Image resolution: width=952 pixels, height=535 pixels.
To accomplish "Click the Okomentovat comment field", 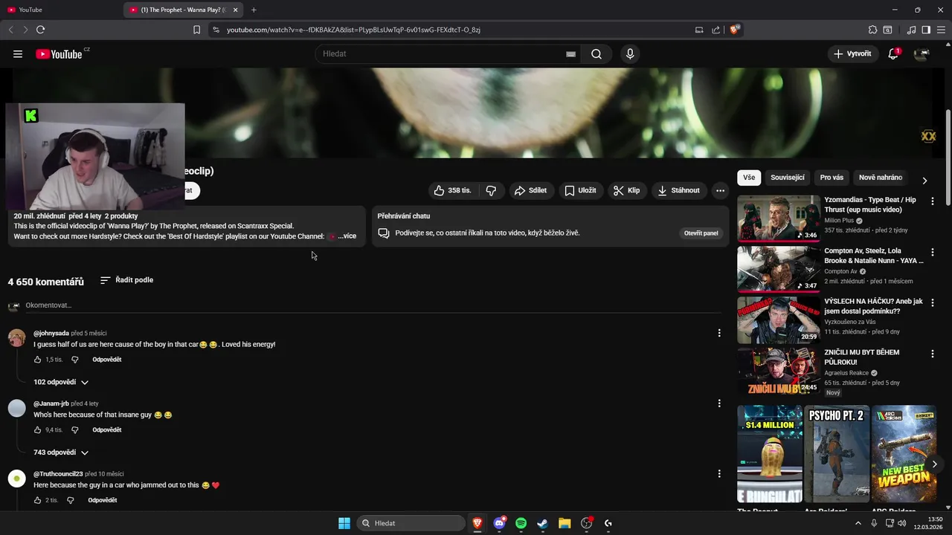I will [372, 305].
